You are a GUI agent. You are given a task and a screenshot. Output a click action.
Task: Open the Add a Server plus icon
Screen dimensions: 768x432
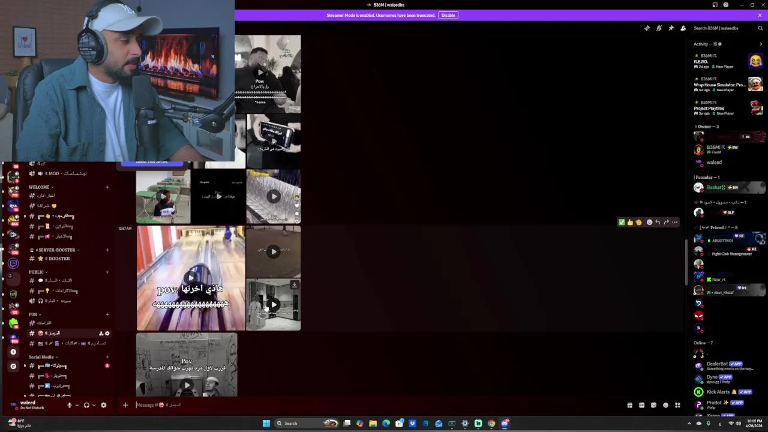13,352
